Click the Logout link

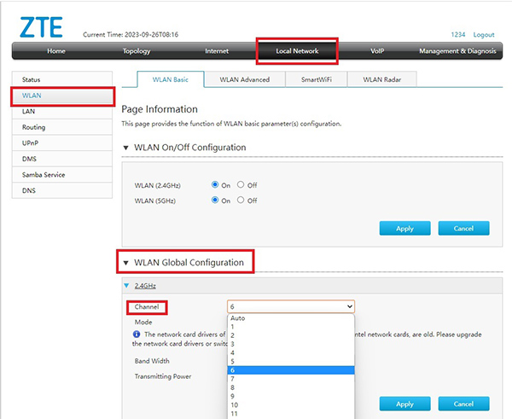point(484,35)
